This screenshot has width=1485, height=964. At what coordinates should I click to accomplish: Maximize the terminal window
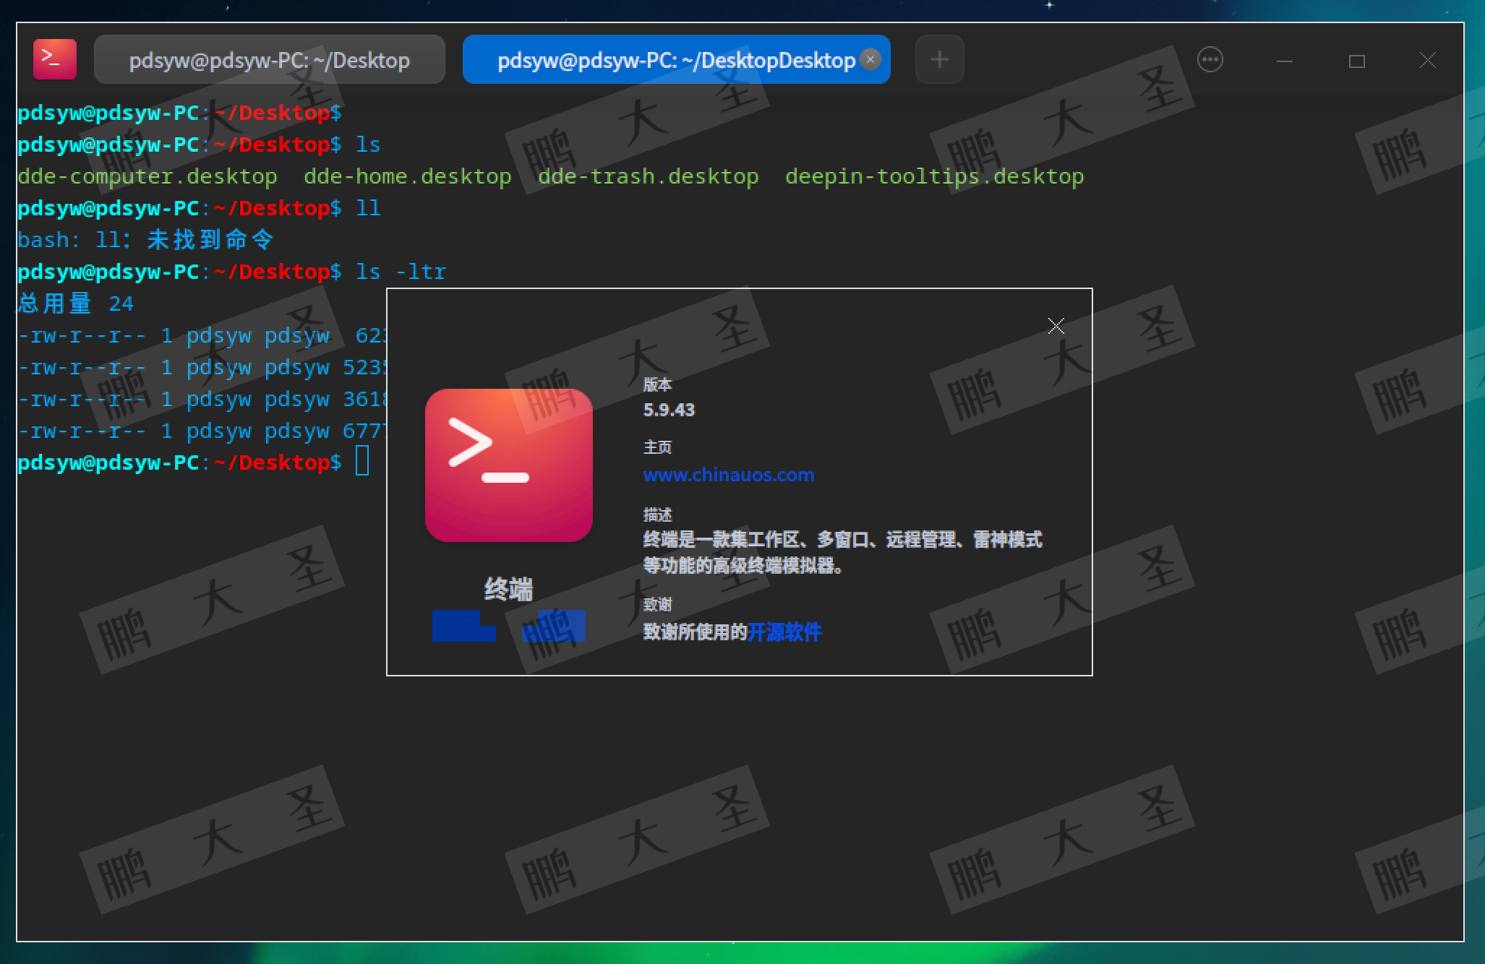pos(1357,61)
